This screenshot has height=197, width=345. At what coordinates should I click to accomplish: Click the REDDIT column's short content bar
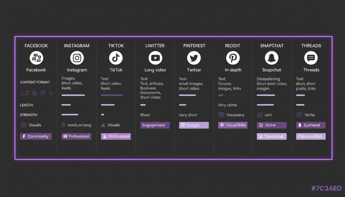(221, 95)
